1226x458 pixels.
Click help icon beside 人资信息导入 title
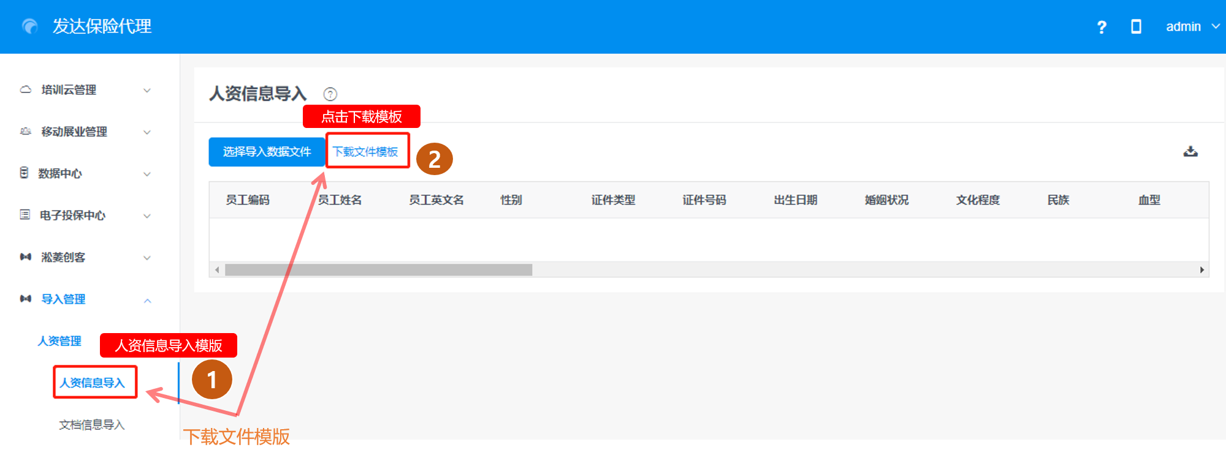tap(330, 94)
